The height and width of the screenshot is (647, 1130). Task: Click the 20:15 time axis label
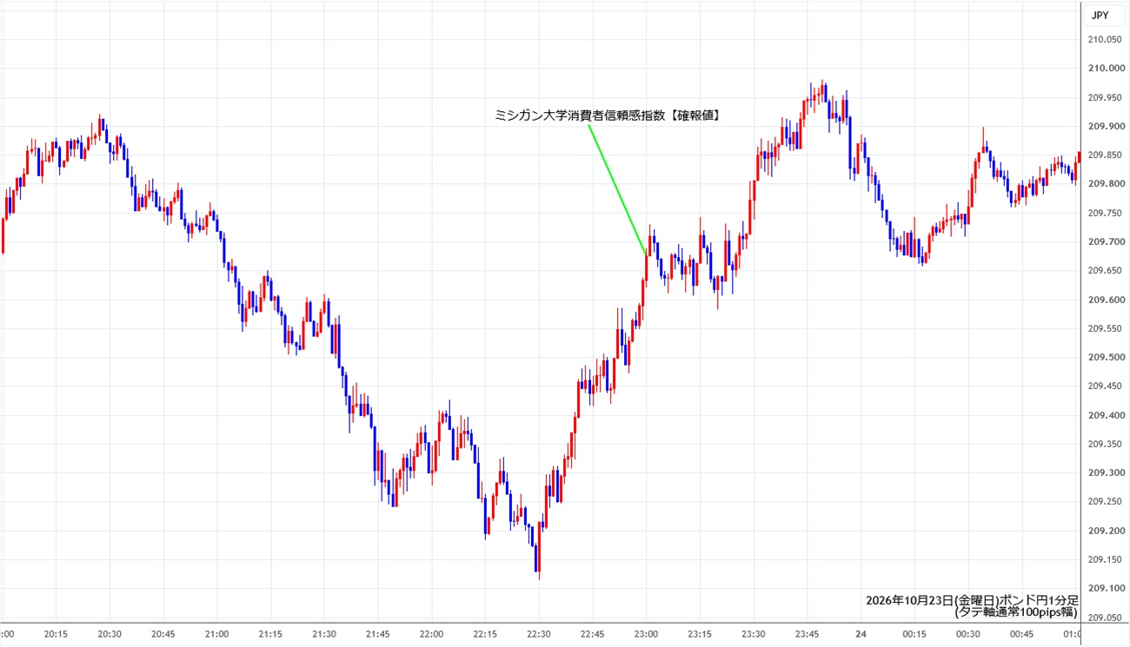click(x=56, y=635)
